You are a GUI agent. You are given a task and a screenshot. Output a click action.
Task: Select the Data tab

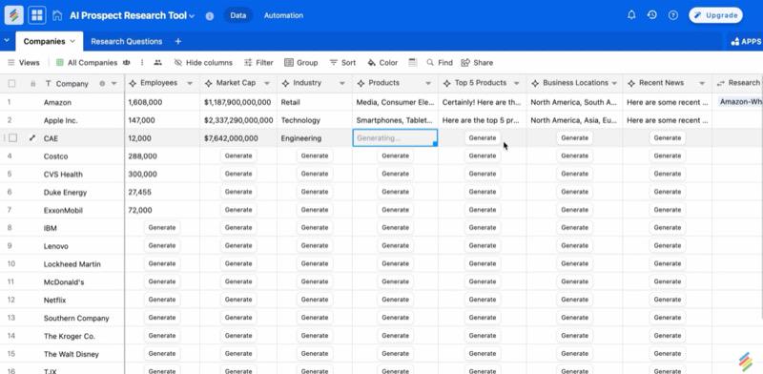point(237,15)
